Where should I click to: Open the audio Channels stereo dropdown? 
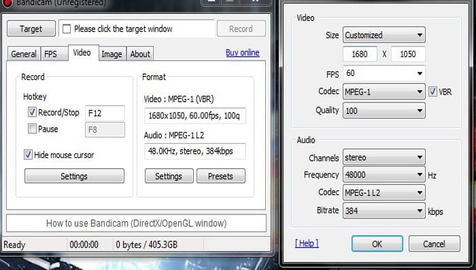[x=384, y=157]
